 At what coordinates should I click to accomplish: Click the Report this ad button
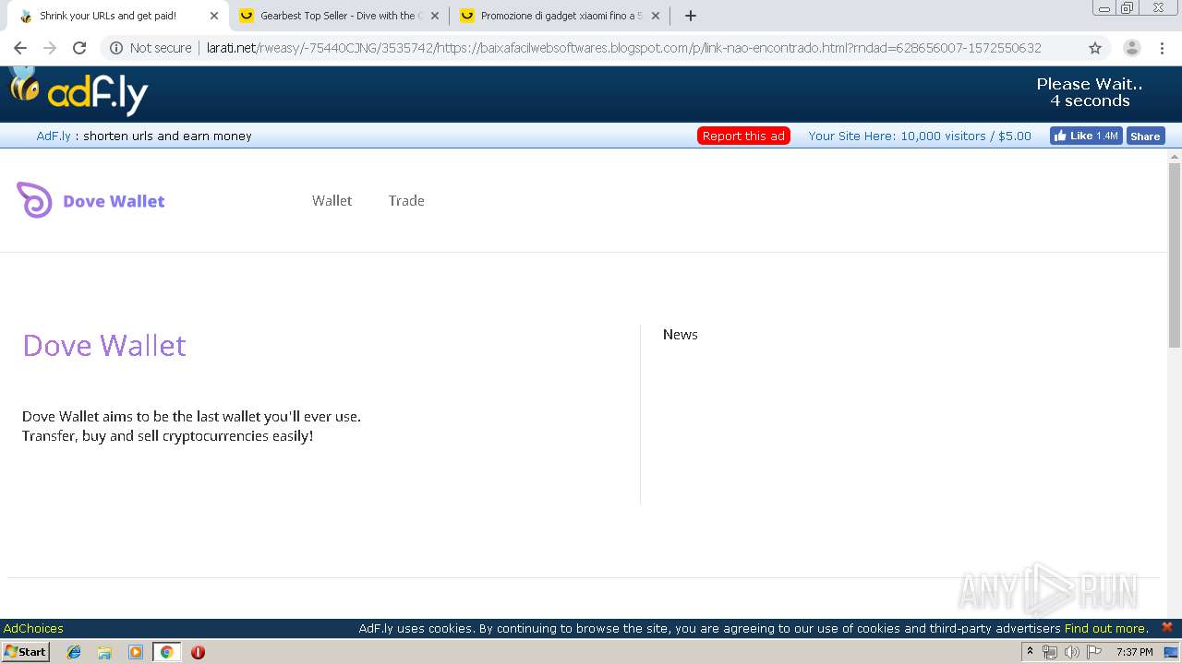click(743, 136)
